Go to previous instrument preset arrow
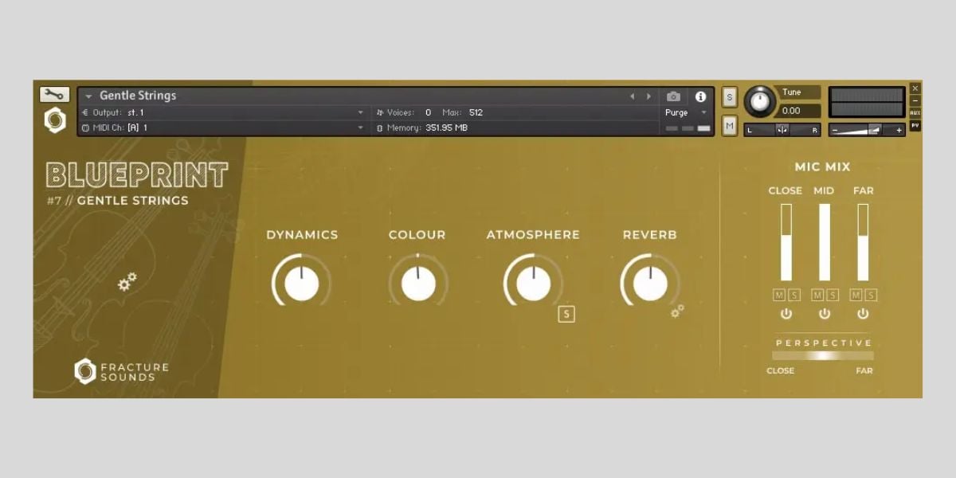This screenshot has height=478, width=956. point(632,96)
